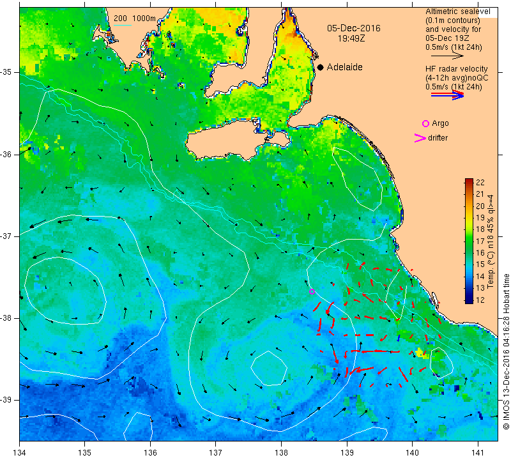Click '(4-12h avg)noQC' legend text

pos(457,78)
